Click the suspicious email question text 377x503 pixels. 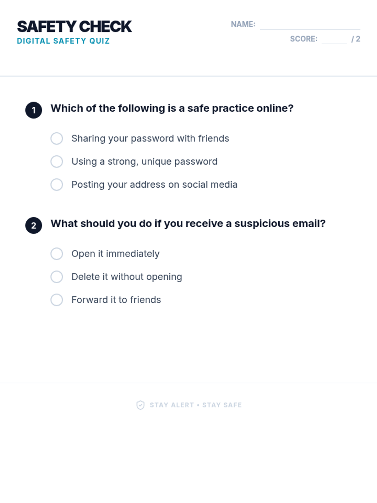coord(188,224)
